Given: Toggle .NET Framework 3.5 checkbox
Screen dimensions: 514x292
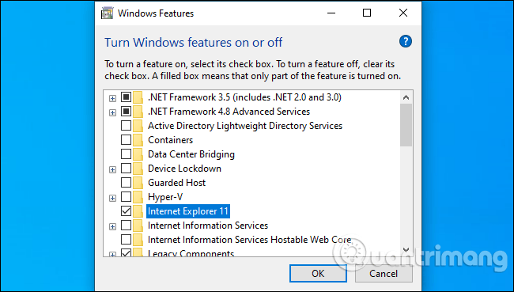Looking at the screenshot, I should 127,97.
